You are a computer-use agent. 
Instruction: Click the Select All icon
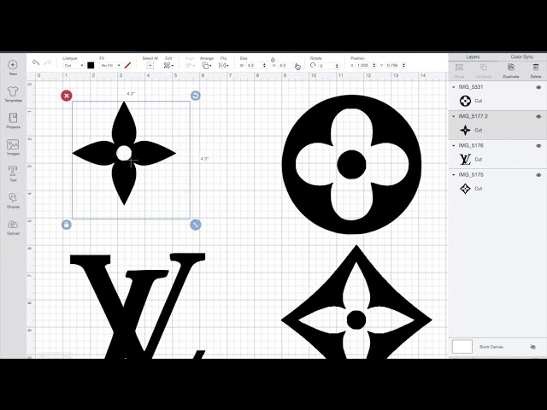click(x=150, y=65)
